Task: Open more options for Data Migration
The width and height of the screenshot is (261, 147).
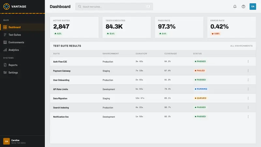Action: 248,98
